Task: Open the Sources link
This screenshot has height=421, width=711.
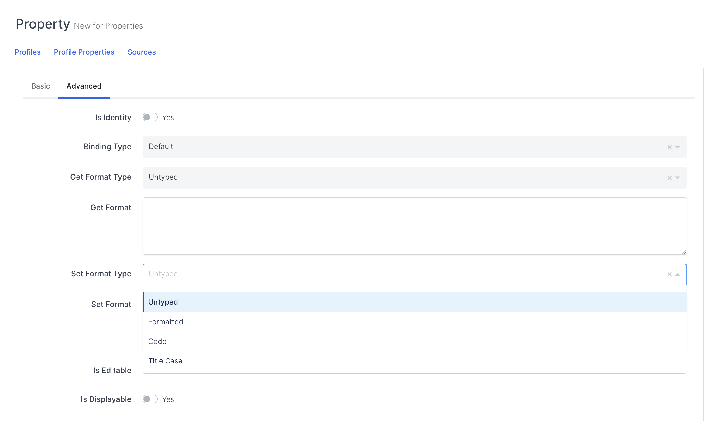Action: click(142, 52)
